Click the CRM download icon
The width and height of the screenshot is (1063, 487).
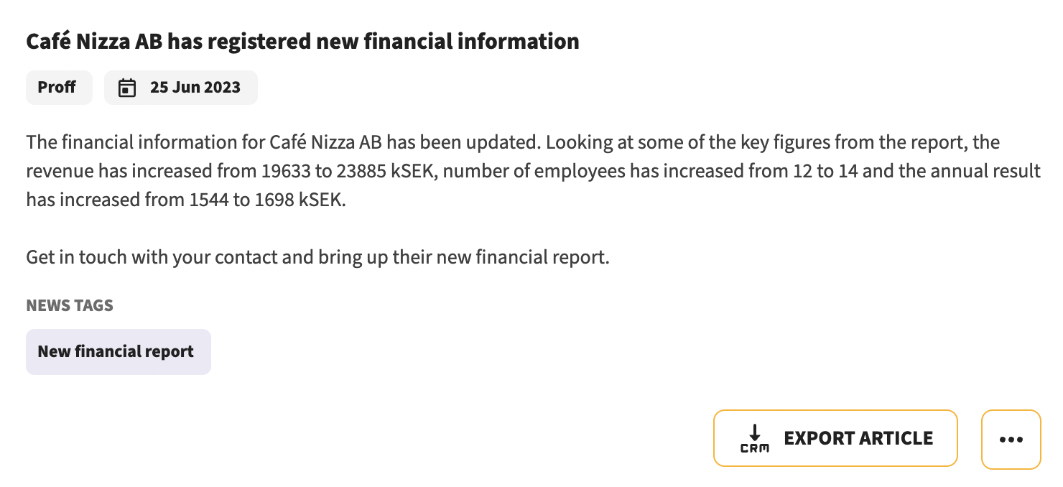[x=754, y=438]
